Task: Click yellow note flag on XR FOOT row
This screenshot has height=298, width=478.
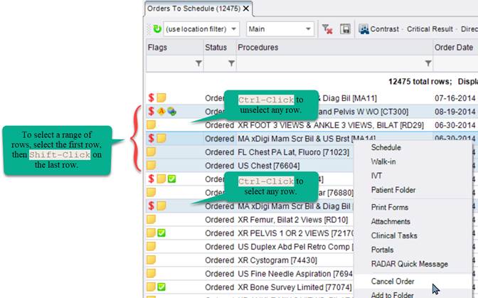Action: point(151,125)
